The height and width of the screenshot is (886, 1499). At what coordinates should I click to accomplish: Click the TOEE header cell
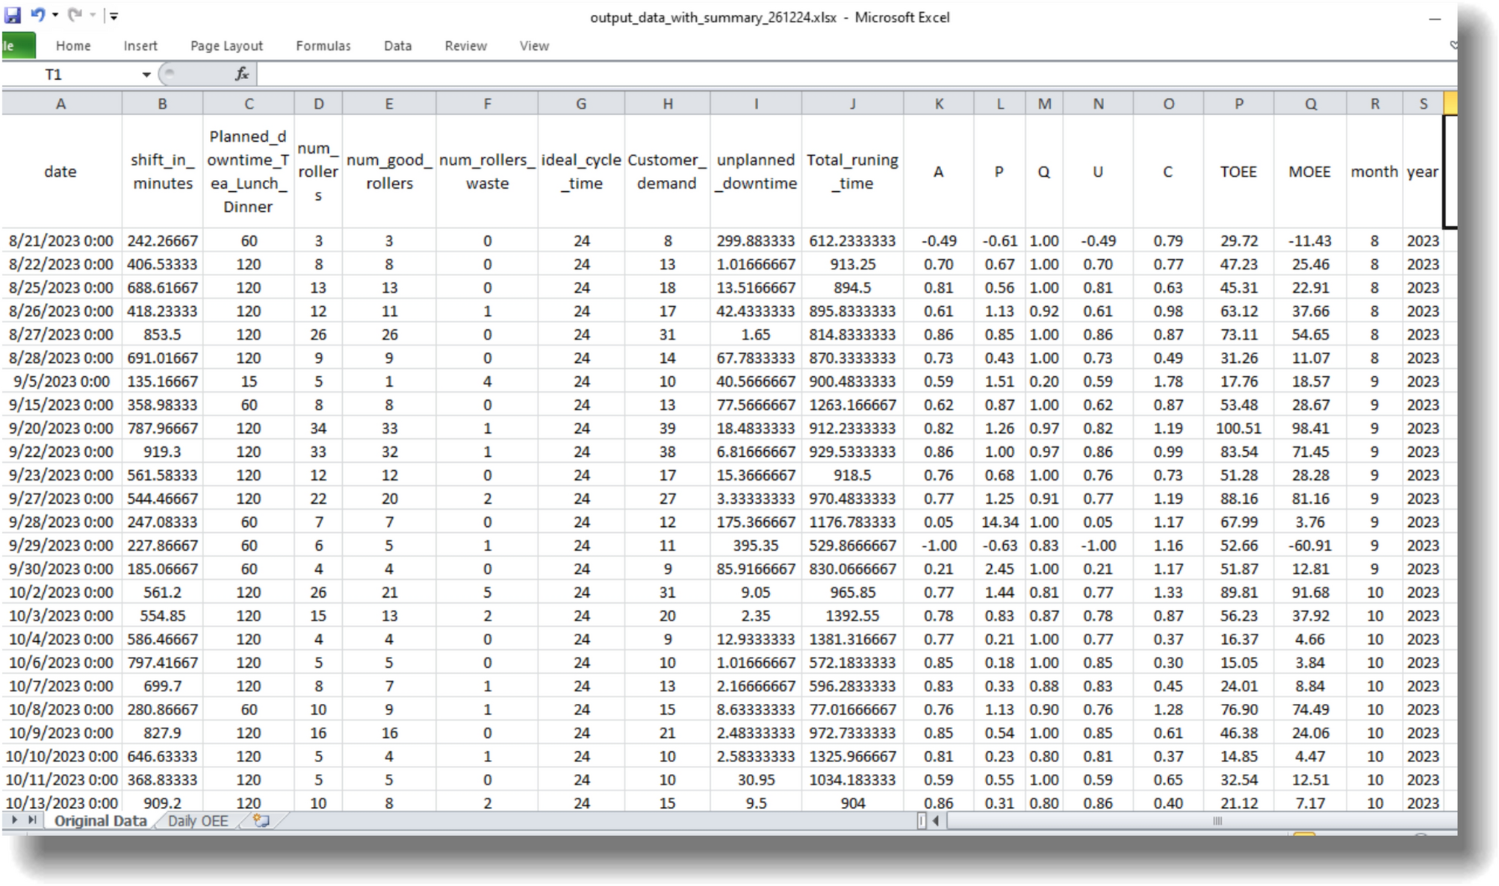1238,172
